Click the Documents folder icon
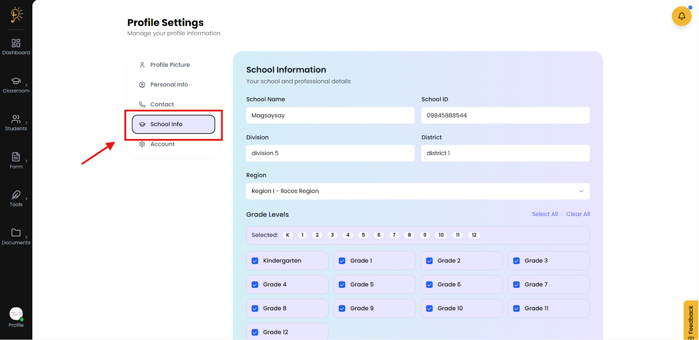This screenshot has width=699, height=340. click(16, 233)
